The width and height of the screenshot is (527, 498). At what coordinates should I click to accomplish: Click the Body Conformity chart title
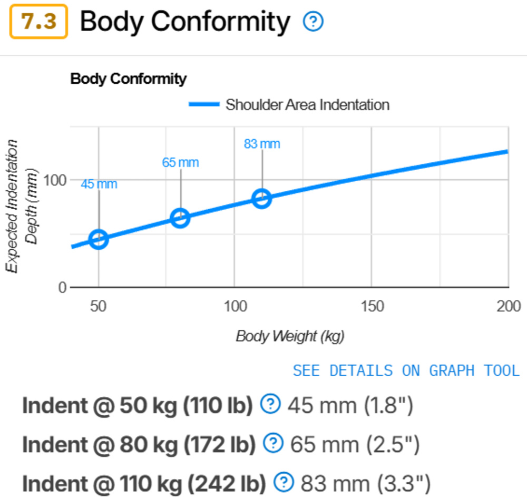tap(129, 79)
